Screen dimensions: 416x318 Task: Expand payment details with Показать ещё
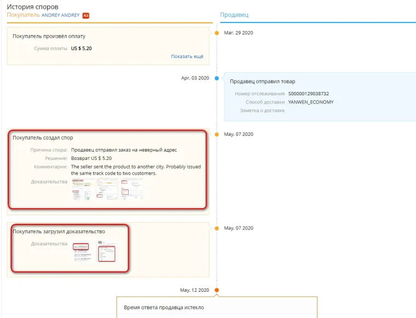point(187,56)
